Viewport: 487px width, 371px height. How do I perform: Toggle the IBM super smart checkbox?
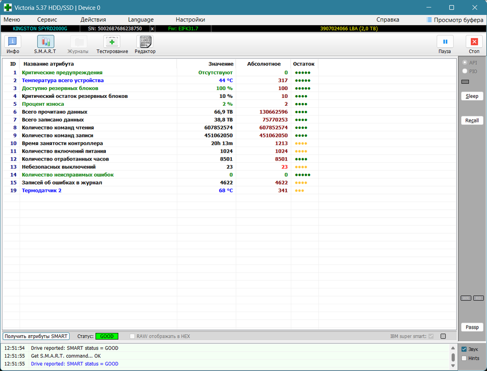pyautogui.click(x=431, y=336)
